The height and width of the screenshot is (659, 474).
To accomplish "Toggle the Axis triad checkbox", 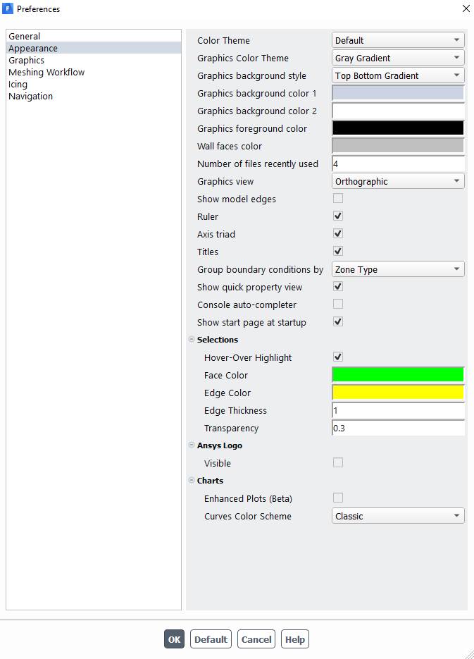I will tap(338, 234).
